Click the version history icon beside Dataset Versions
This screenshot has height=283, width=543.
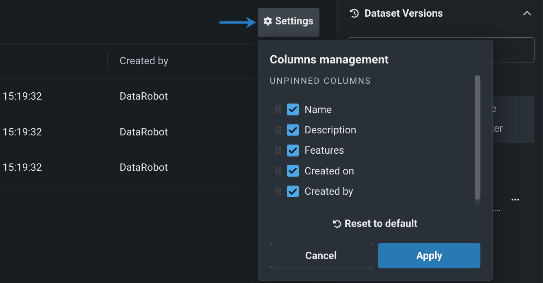click(x=354, y=13)
